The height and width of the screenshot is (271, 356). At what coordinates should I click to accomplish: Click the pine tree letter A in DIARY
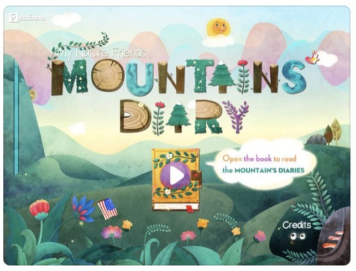[179, 117]
